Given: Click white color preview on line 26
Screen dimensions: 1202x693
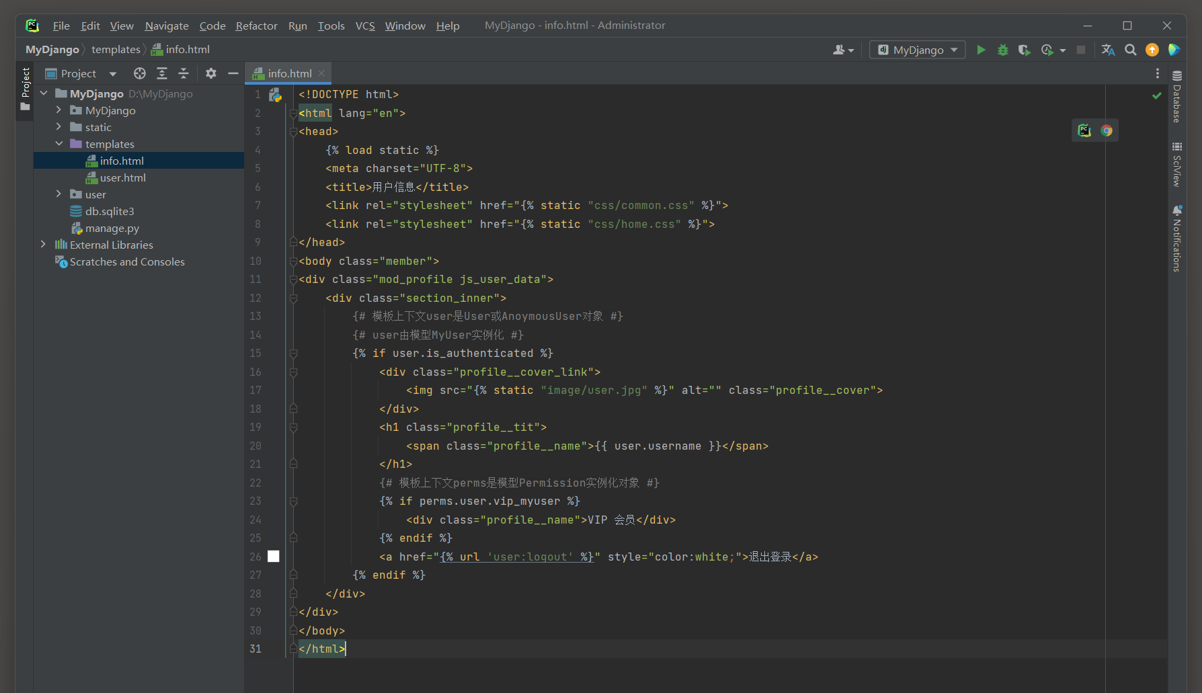Looking at the screenshot, I should click(274, 557).
